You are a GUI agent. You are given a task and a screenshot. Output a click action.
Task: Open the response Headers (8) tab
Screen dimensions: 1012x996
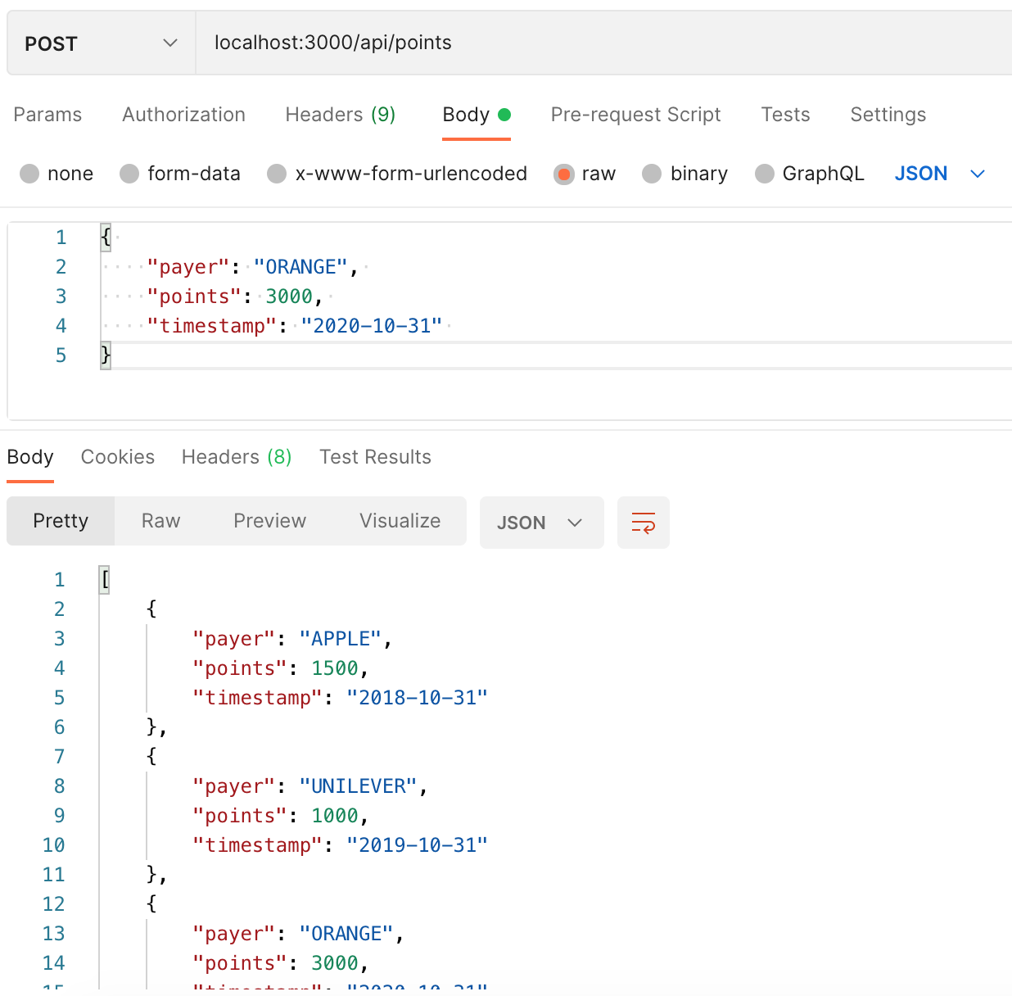237,457
